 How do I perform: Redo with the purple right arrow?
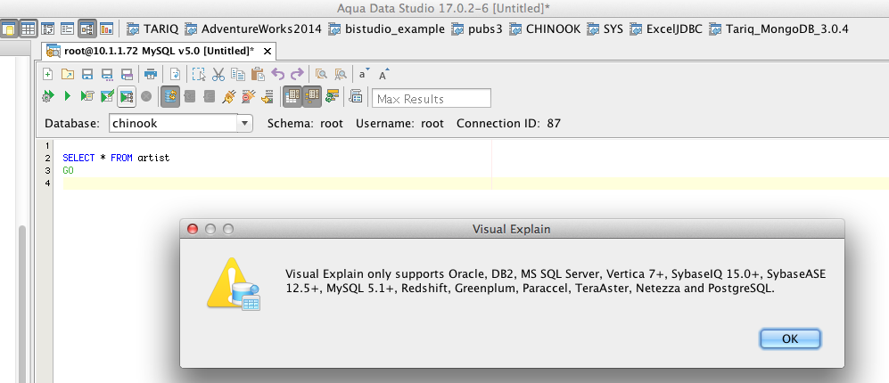297,74
